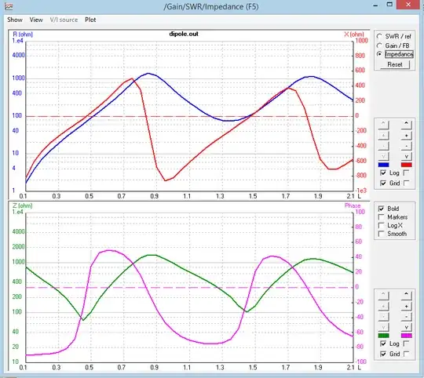This screenshot has width=424, height=378.
Task: Open the magenta Phase curve color swatch
Action: coord(407,336)
